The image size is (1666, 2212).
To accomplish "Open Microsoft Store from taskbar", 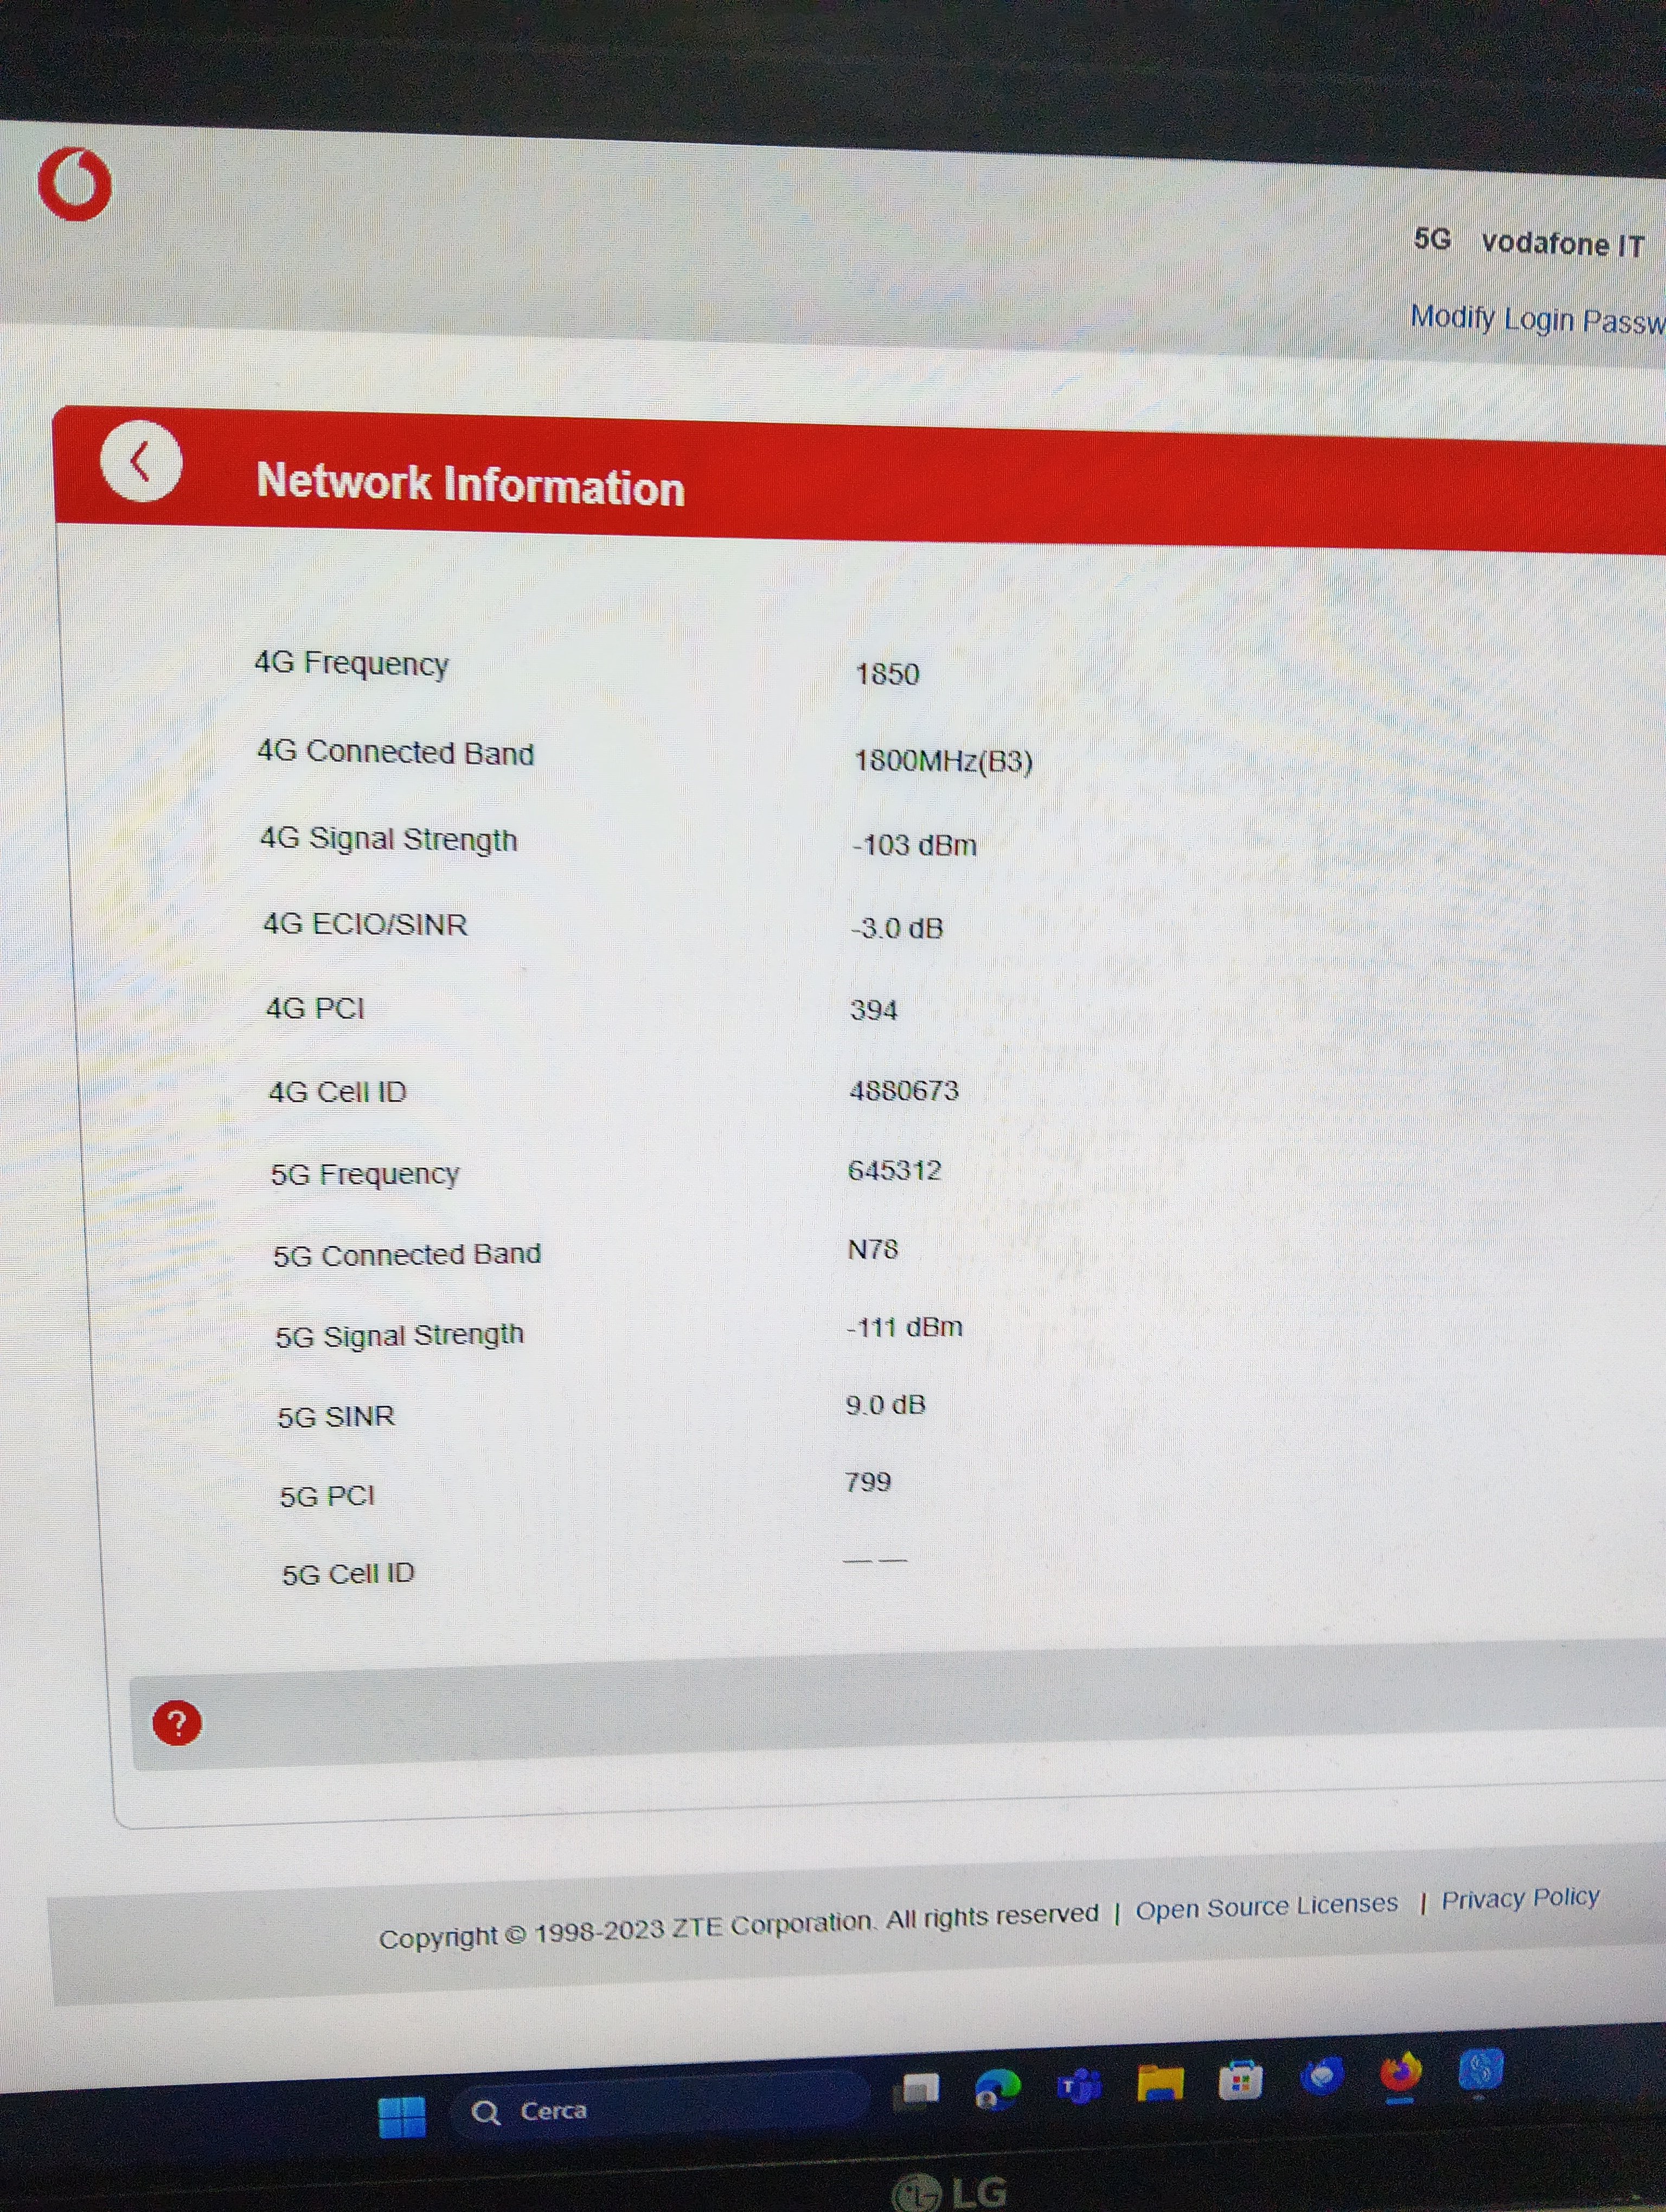I will point(1240,2082).
